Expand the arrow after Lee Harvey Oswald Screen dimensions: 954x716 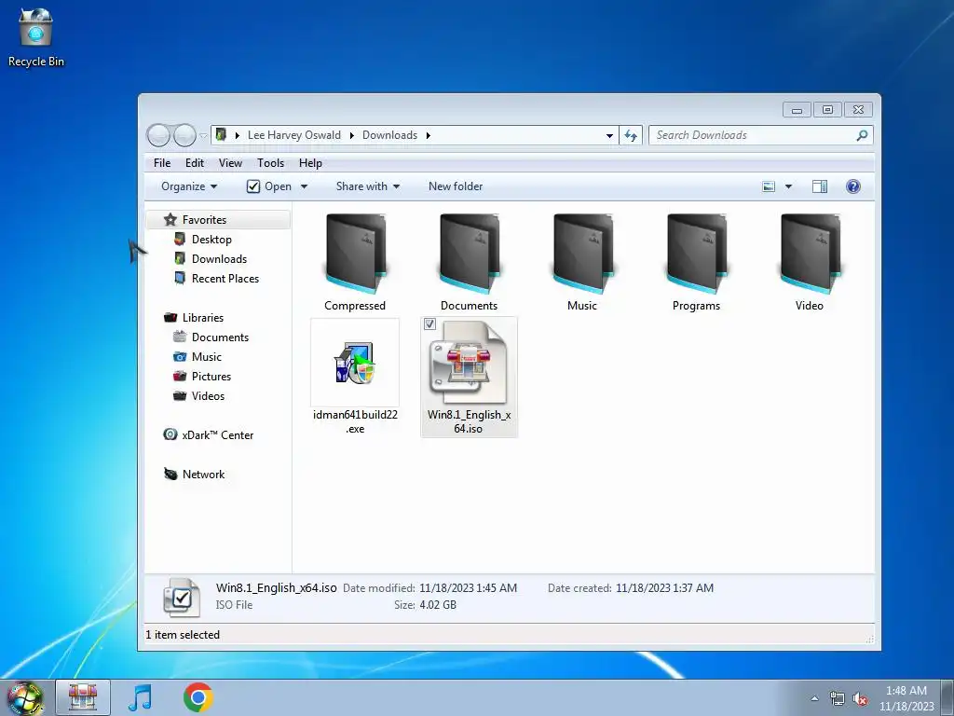coord(351,135)
